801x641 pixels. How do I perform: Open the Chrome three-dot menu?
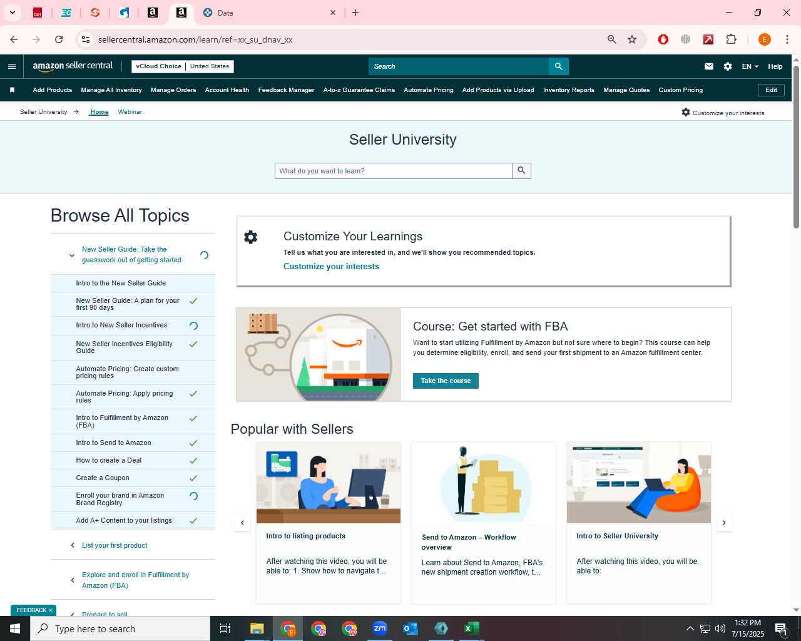787,39
